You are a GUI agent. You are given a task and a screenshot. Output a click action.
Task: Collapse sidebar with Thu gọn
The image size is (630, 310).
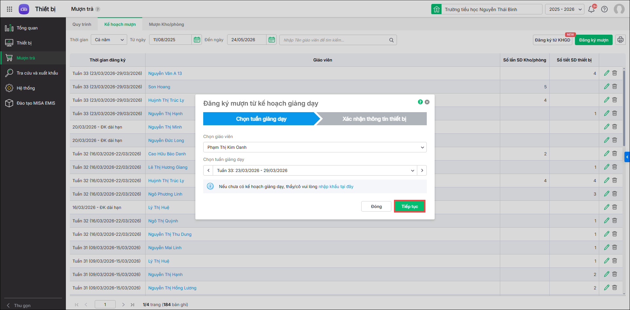[19, 305]
